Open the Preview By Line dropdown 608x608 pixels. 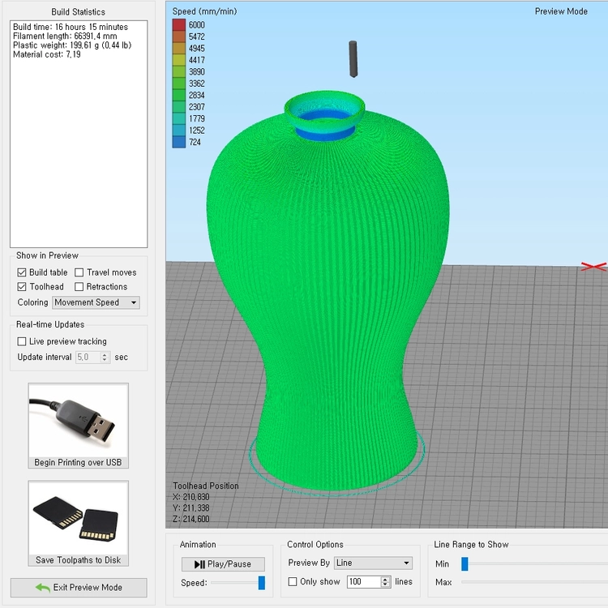[373, 563]
